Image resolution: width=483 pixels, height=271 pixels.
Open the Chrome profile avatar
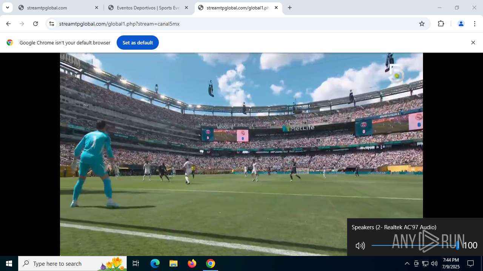click(x=461, y=24)
